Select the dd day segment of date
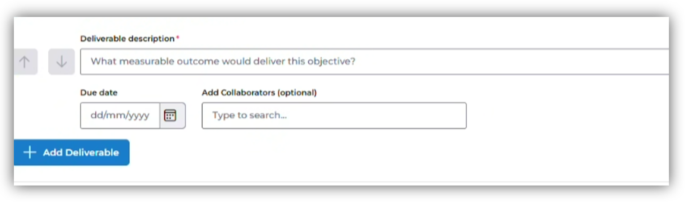This screenshot has width=685, height=202. [95, 115]
